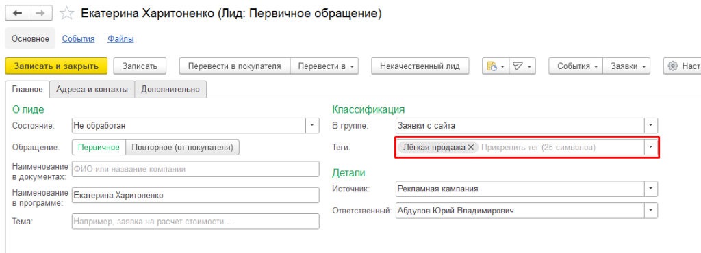Open the События link

coord(78,39)
